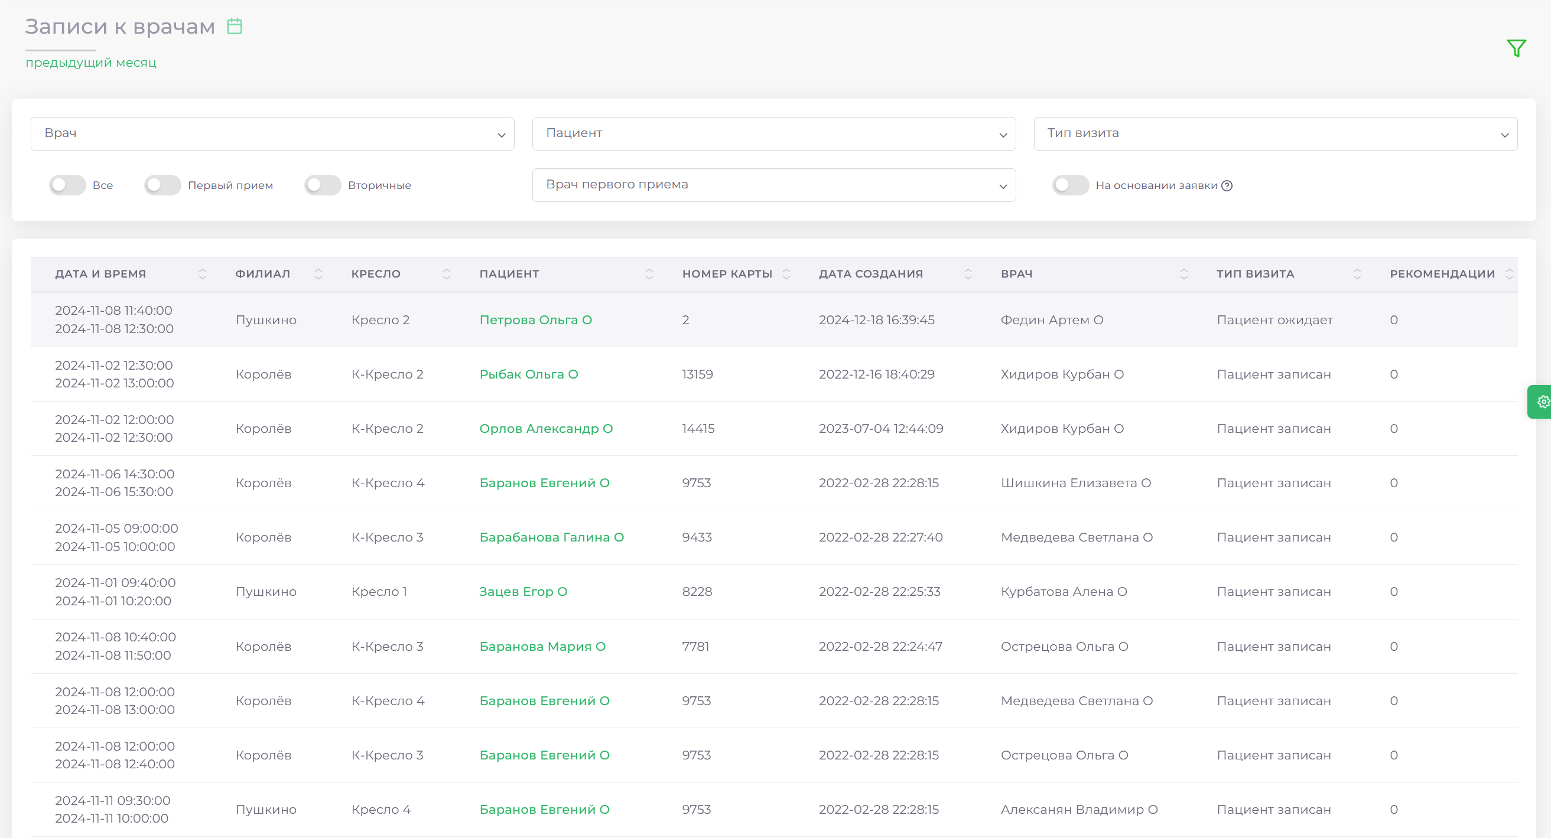Click the предыдущий месяц link
This screenshot has width=1551, height=838.
[91, 63]
